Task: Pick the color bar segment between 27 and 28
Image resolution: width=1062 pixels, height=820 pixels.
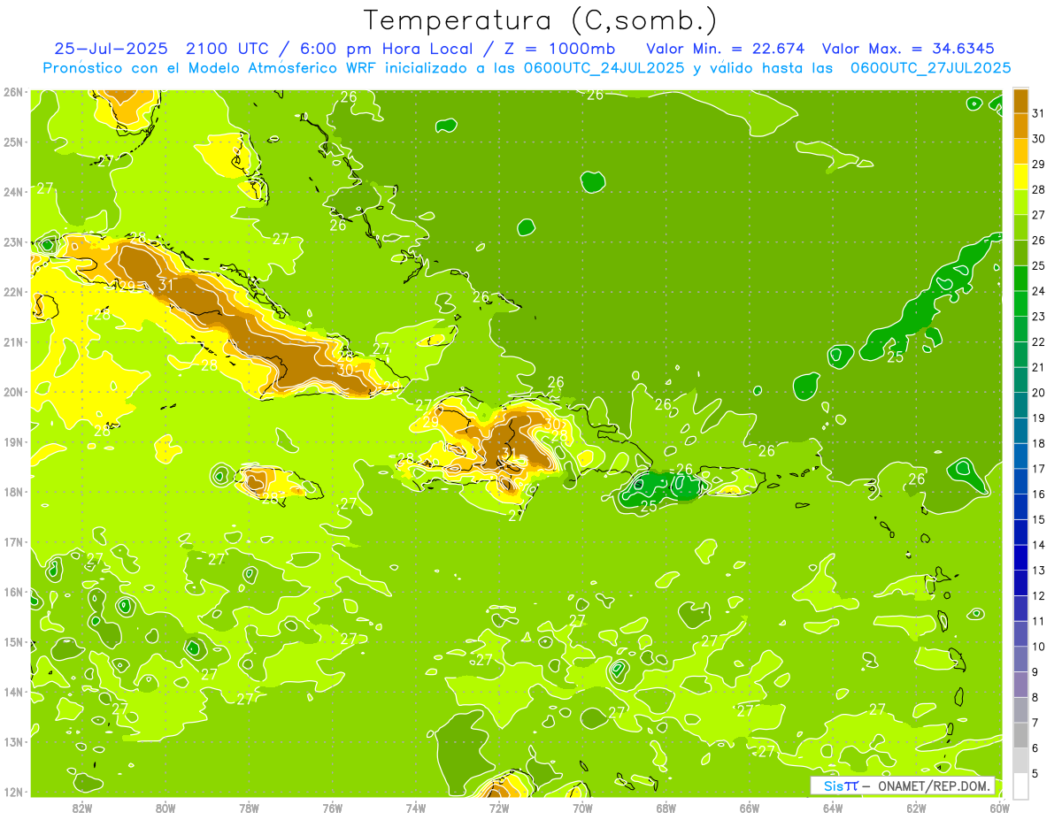Action: [1020, 202]
